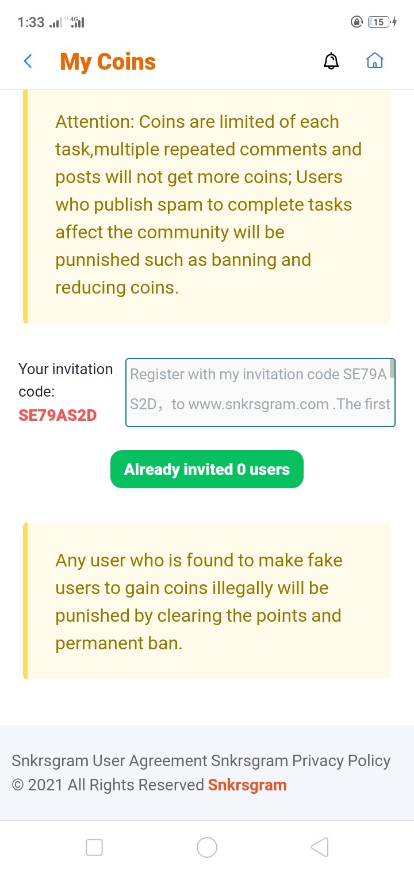The height and width of the screenshot is (875, 414).
Task: Open the Snkrsgram Privacy Policy link
Action: (301, 760)
